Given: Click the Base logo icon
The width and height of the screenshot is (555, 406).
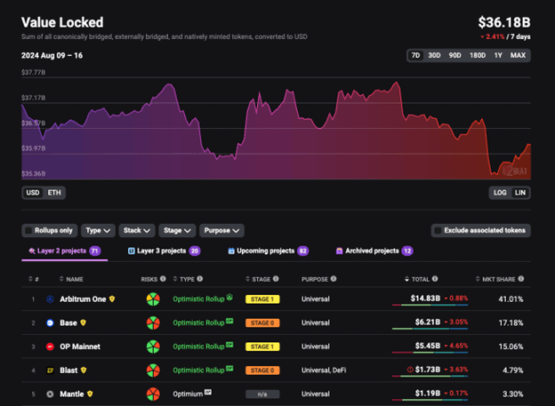Looking at the screenshot, I should coord(50,322).
